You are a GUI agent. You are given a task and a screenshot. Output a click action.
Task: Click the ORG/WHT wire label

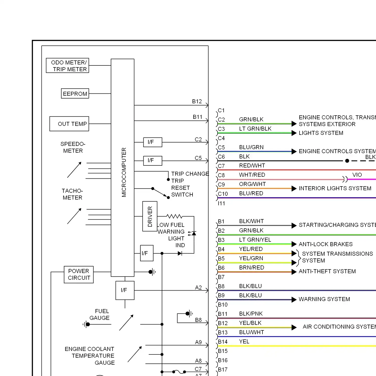click(252, 184)
